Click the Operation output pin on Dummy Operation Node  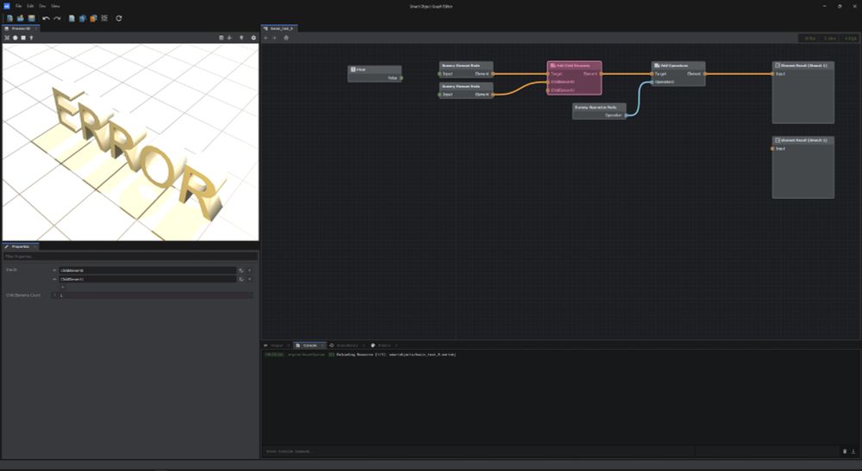(x=626, y=115)
